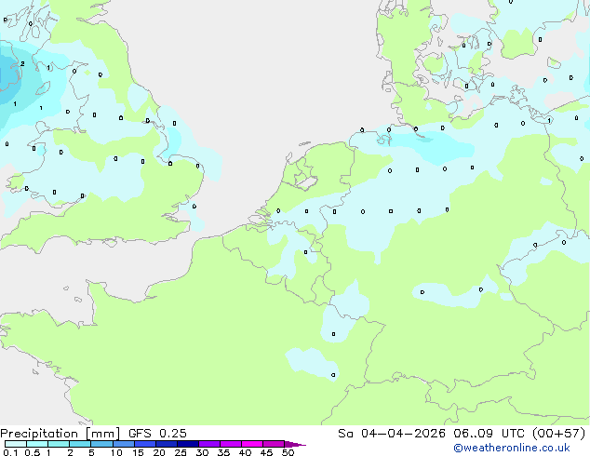The height and width of the screenshot is (456, 590).
Task: Click the '35' legend scale label
Action: click(223, 452)
